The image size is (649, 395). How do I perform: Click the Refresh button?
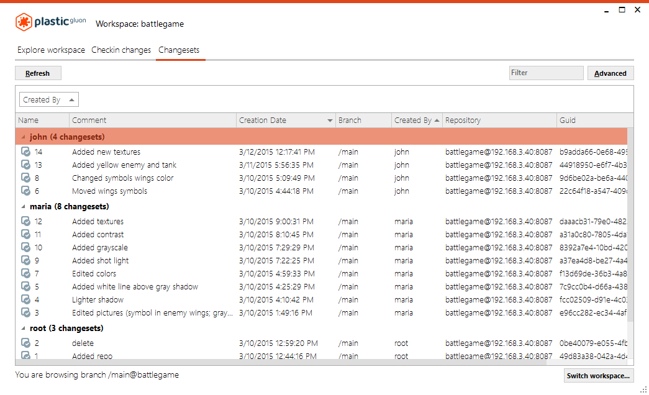point(38,73)
